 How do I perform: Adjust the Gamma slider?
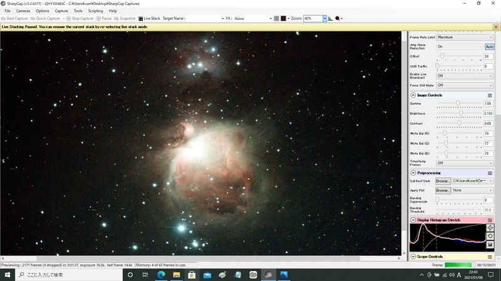458,103
